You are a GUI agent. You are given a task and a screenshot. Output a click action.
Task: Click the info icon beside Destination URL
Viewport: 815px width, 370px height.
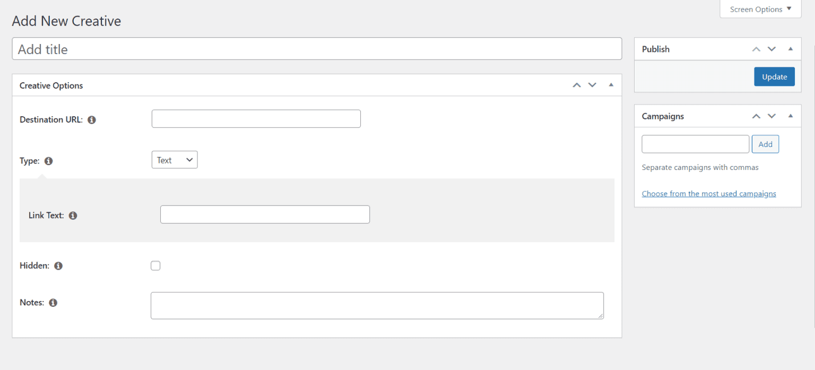91,119
